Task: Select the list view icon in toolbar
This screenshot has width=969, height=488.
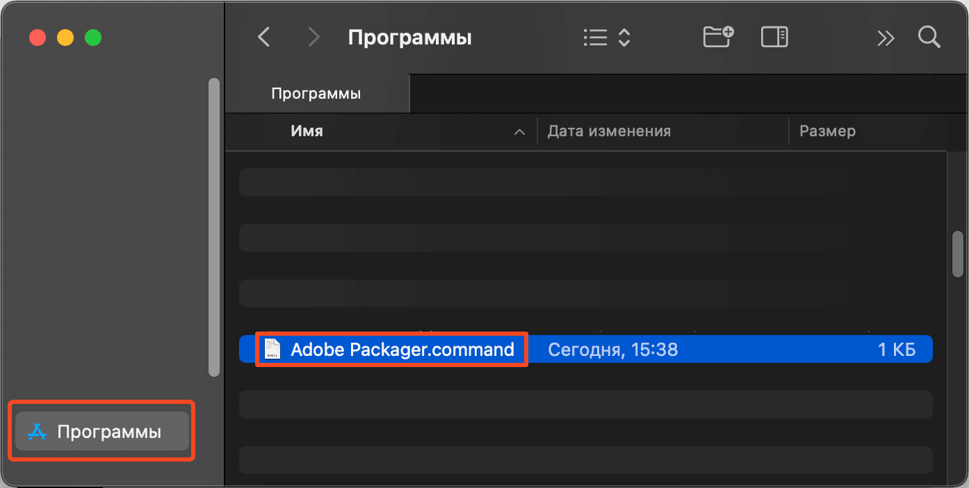Action: click(x=596, y=37)
